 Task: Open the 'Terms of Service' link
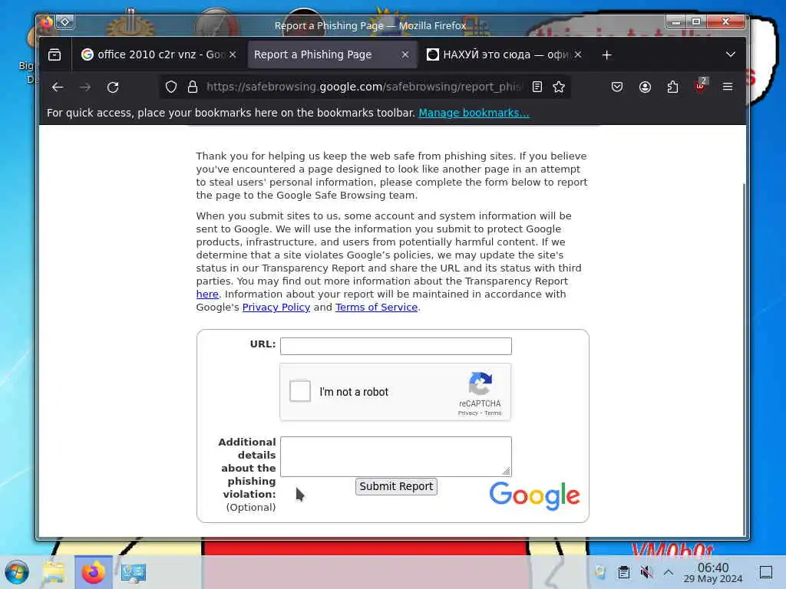click(x=376, y=307)
